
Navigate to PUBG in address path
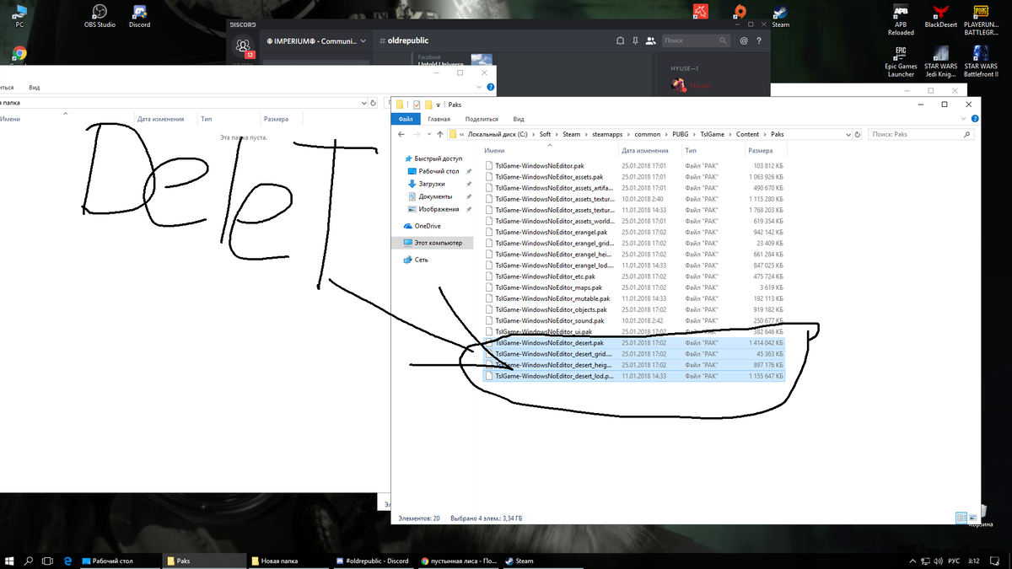[x=681, y=134]
